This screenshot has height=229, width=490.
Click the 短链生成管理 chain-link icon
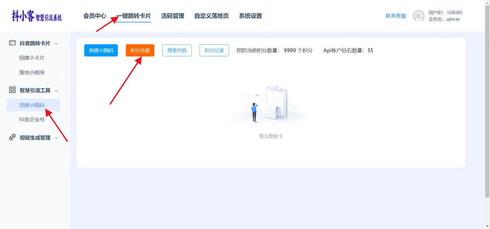pyautogui.click(x=12, y=137)
